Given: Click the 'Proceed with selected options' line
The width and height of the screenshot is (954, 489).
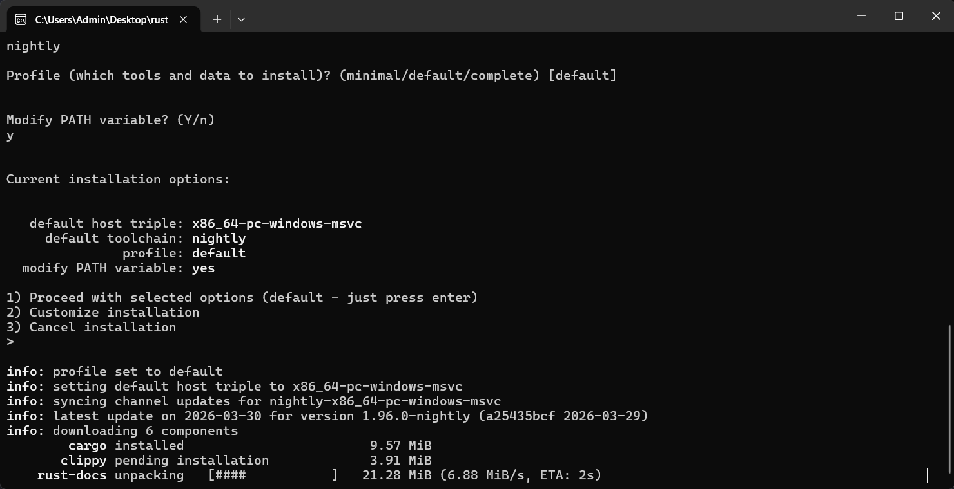Looking at the screenshot, I should point(242,298).
